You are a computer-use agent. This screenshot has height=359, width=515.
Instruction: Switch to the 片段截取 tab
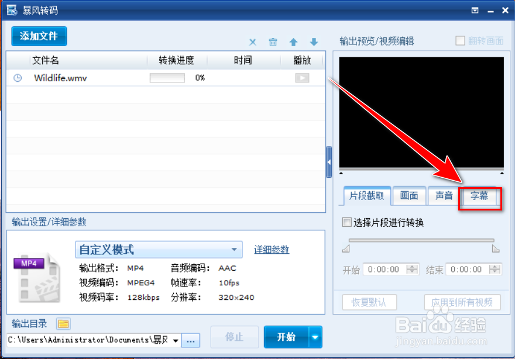[x=367, y=196]
